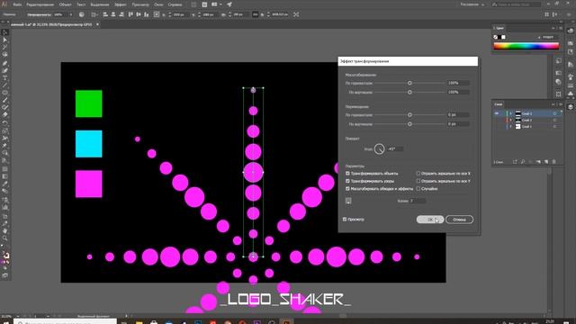This screenshot has width=576, height=324.
Task: Open the Color panel options menu
Action: (x=561, y=28)
